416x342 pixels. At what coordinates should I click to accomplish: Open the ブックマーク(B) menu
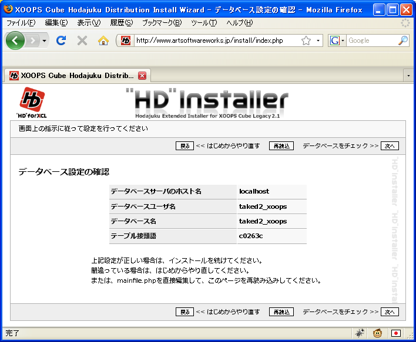pos(162,23)
